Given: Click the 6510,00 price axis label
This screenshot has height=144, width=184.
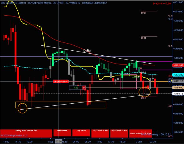Looking at the screenshot, I should [179, 11].
